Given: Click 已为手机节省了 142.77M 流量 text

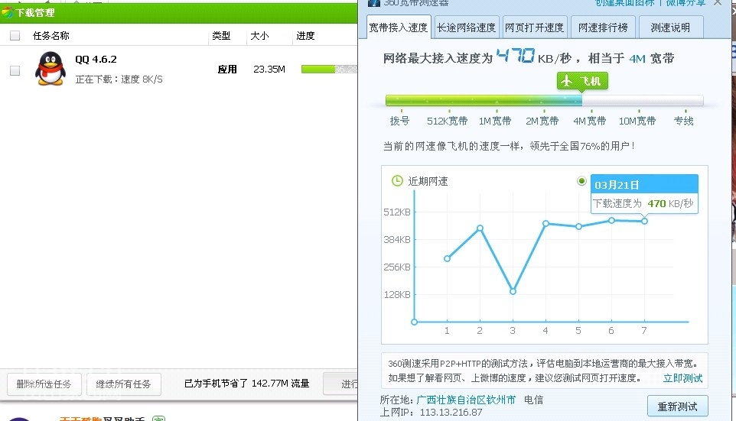Looking at the screenshot, I should 247,384.
